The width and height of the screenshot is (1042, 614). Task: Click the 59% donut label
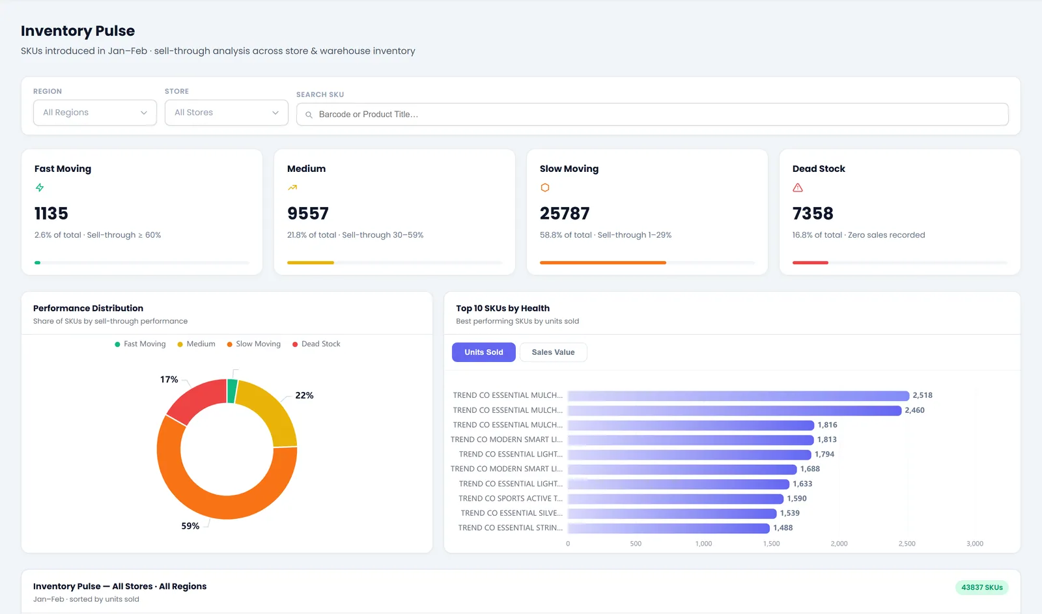pyautogui.click(x=190, y=526)
